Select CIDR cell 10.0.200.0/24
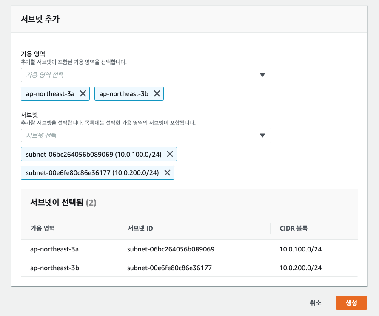The image size is (379, 316). (x=300, y=268)
